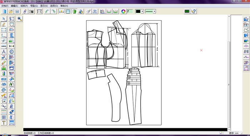This screenshot has width=250, height=136.
Task: Select the sewing machine tool
Action: (x=12, y=68)
